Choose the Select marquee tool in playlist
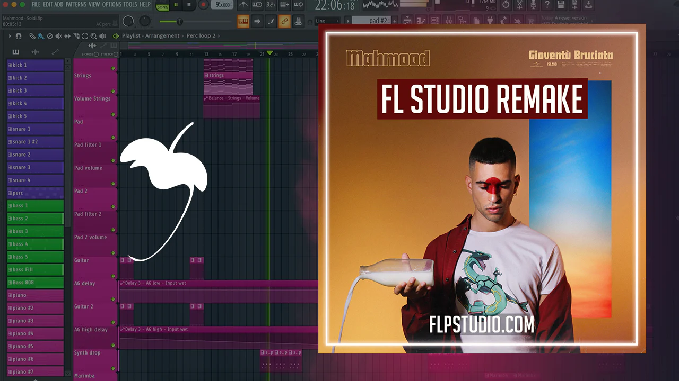The width and height of the screenshot is (679, 381). point(85,36)
